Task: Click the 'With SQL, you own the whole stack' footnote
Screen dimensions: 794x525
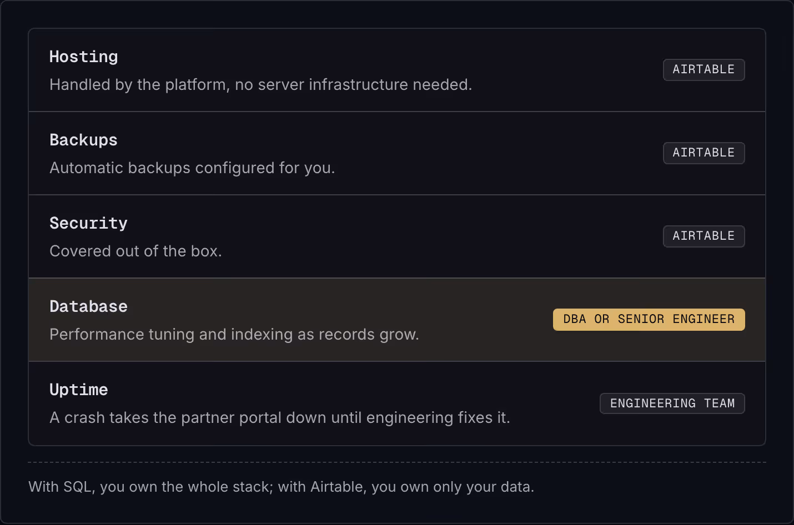Action: (281, 487)
